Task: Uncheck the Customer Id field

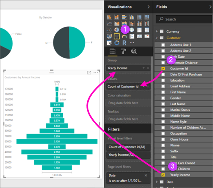Action: [163, 69]
